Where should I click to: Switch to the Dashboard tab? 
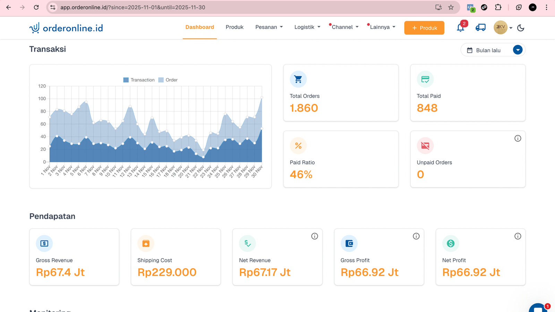199,27
